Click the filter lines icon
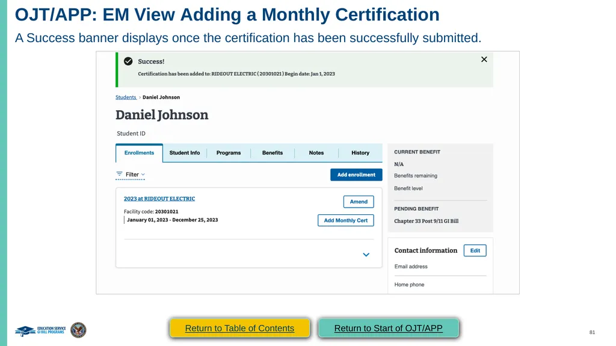 120,174
